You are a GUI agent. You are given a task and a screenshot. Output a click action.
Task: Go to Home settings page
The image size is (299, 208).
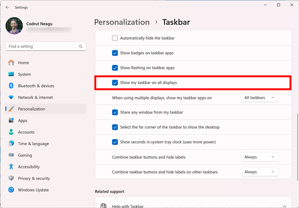coord(46,63)
